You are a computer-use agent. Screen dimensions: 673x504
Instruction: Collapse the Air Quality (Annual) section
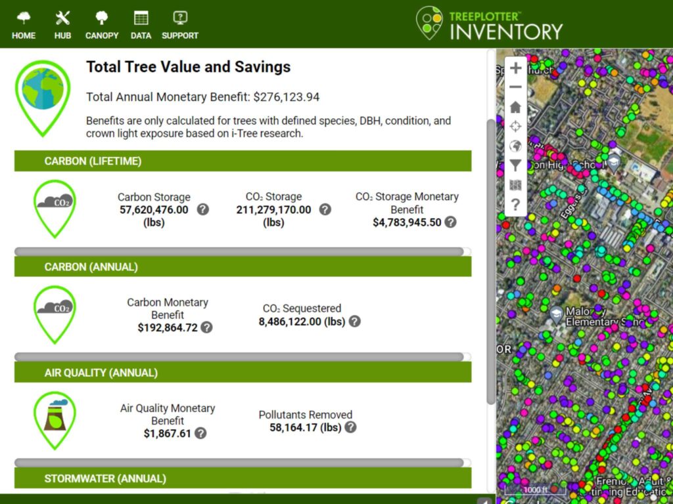point(243,372)
